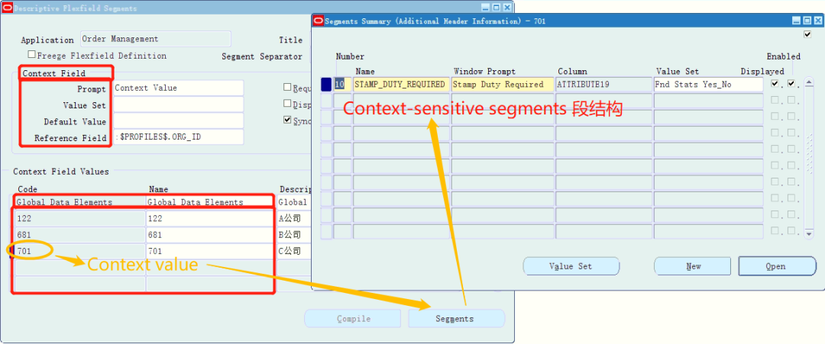Click Reference Field :$PROFILES$.ORG_ID
Image resolution: width=825 pixels, height=344 pixels.
pyautogui.click(x=178, y=137)
